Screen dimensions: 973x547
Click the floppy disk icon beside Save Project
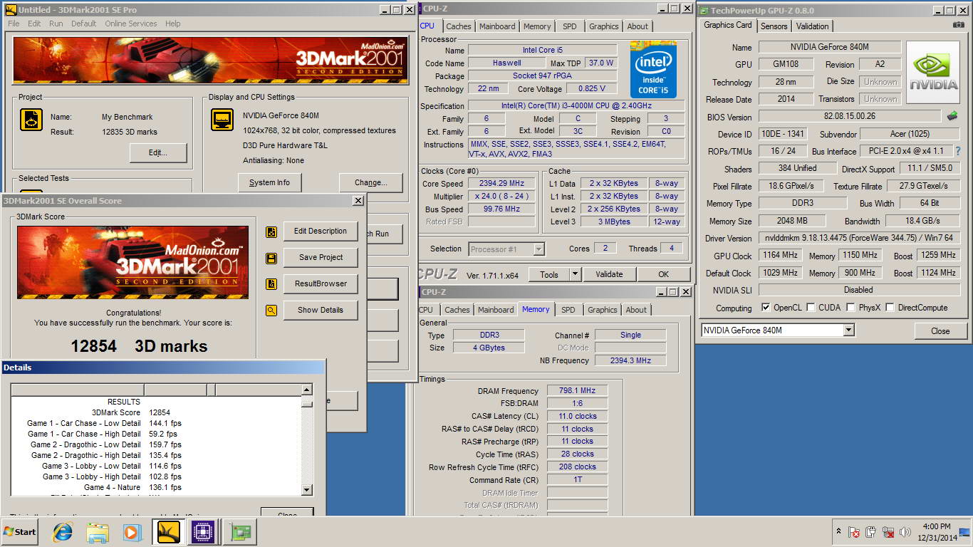tap(271, 258)
